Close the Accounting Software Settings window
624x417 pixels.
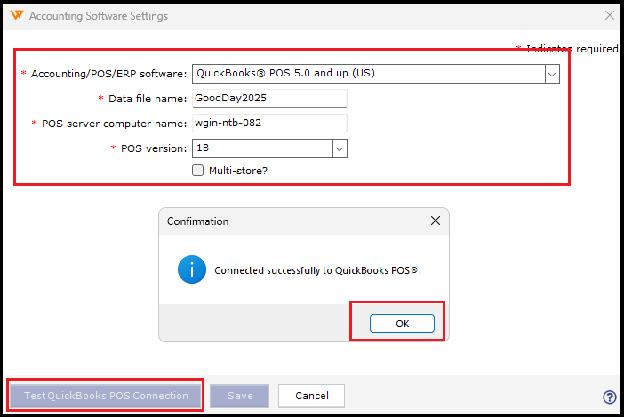tap(609, 15)
